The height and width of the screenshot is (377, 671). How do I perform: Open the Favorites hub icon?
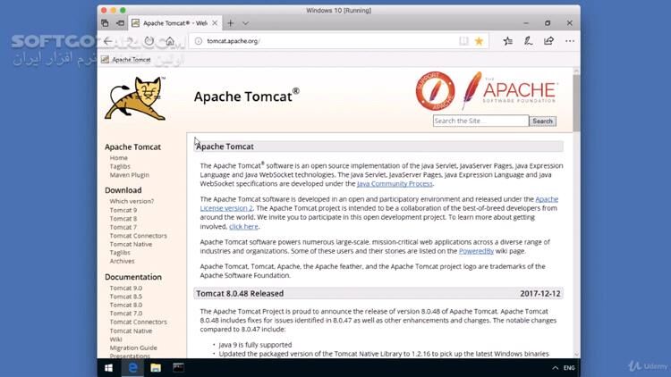point(507,41)
